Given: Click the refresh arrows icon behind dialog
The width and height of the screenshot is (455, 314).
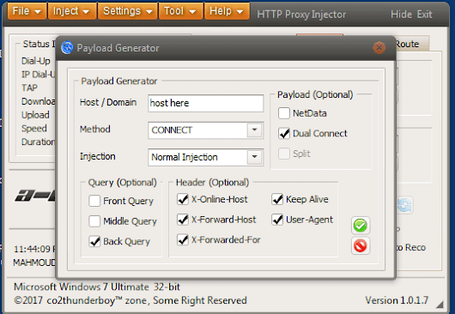Looking at the screenshot, I should 405,205.
